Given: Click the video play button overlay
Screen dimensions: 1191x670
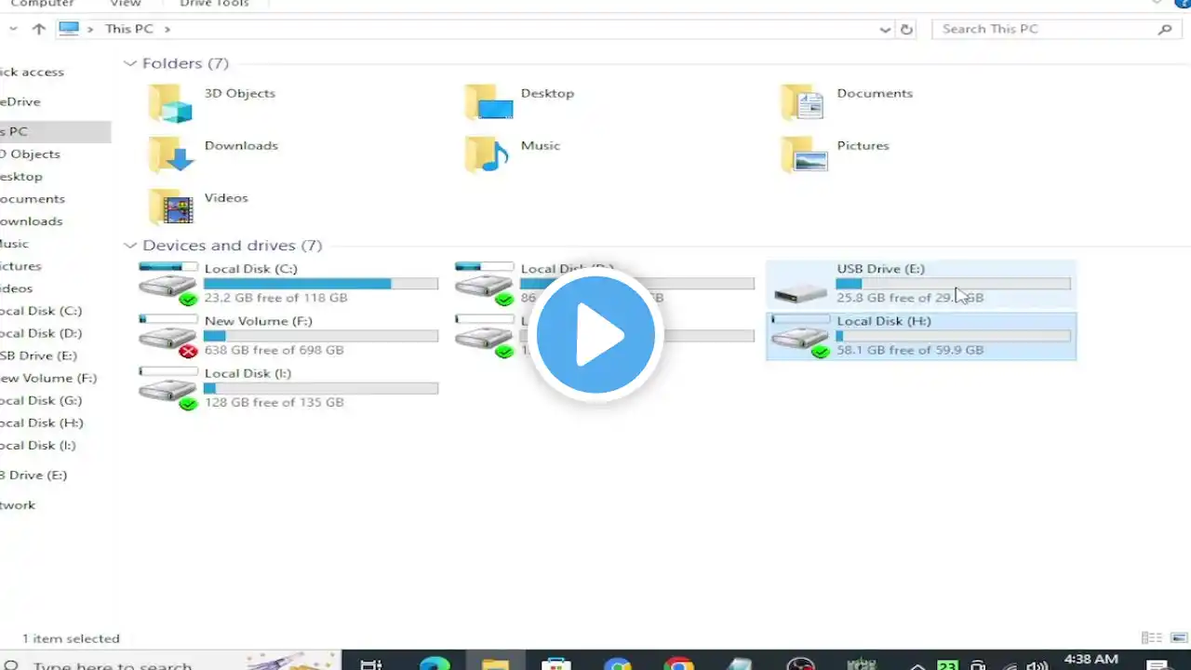Looking at the screenshot, I should click(x=595, y=335).
